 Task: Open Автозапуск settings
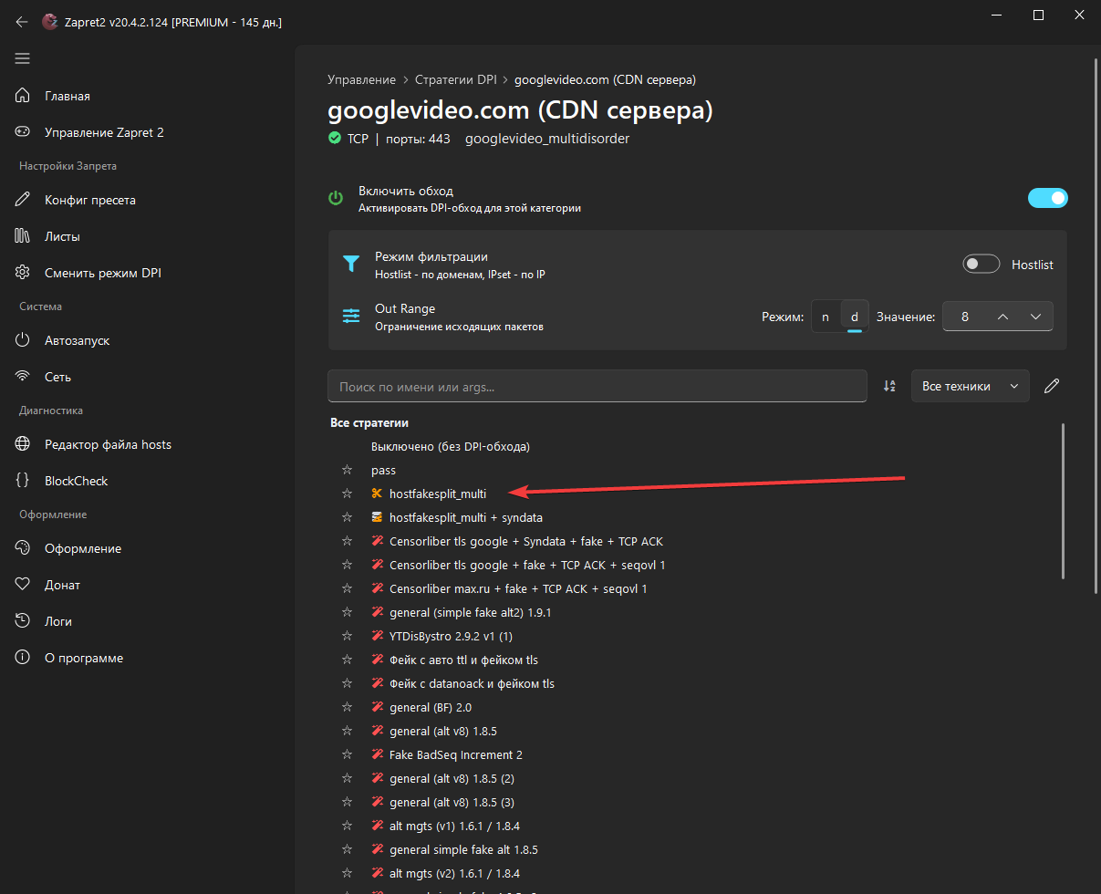(77, 340)
